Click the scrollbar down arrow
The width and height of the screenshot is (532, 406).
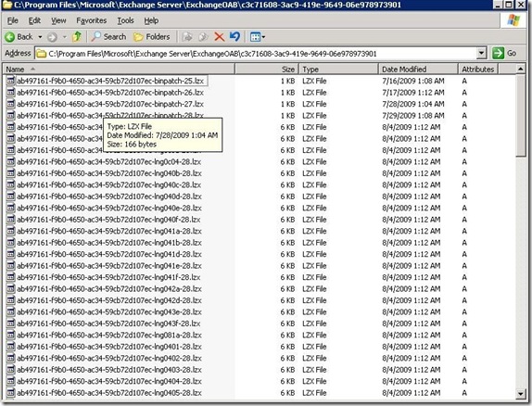(x=521, y=394)
